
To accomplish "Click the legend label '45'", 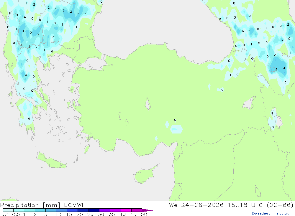I will coord(133,214).
